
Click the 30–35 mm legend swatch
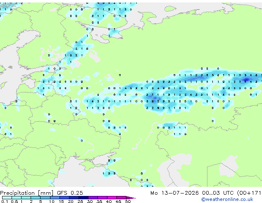pos(93,198)
